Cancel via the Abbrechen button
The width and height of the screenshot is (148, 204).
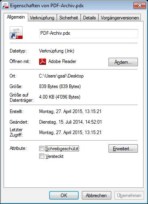coord(96,196)
